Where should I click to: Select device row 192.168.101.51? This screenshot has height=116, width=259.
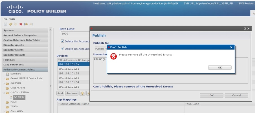coord(74,69)
